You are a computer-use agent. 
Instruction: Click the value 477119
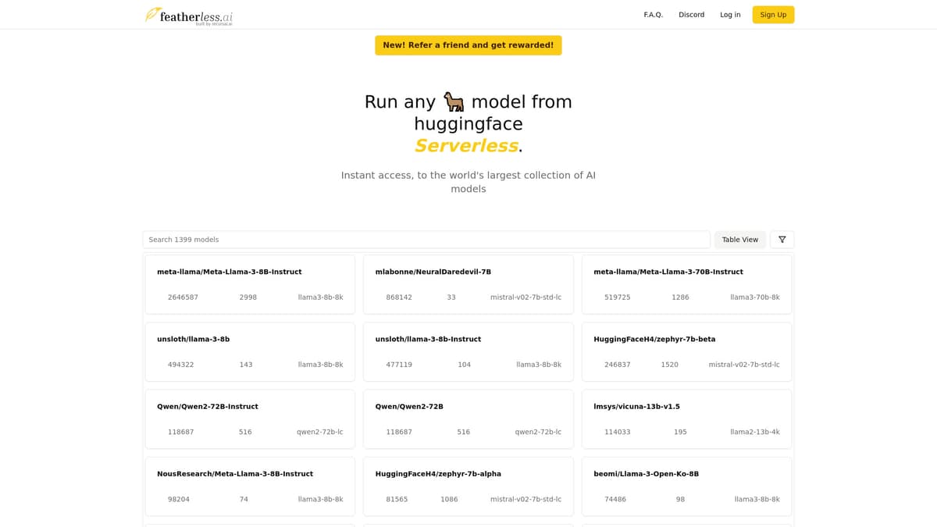tap(399, 365)
